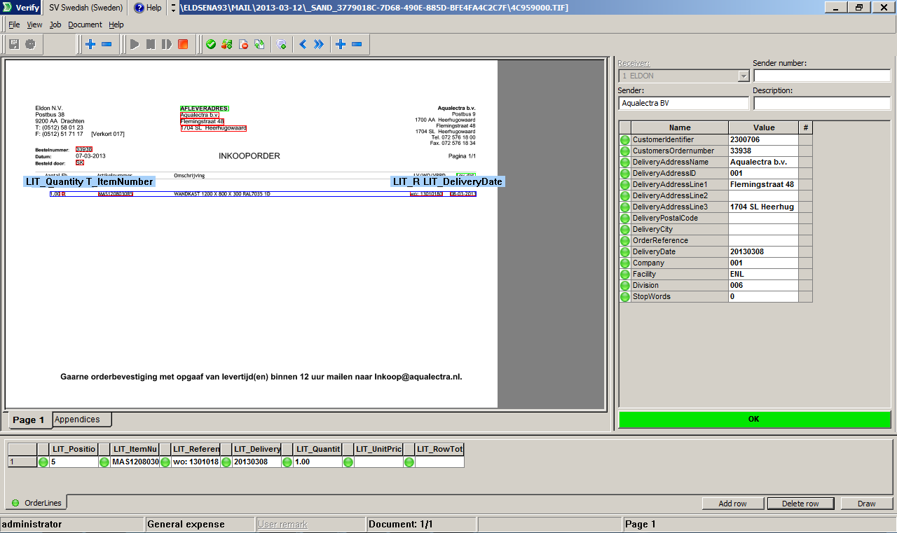
Task: Click the empty DeliveryPostalCode value cell
Action: tap(763, 218)
